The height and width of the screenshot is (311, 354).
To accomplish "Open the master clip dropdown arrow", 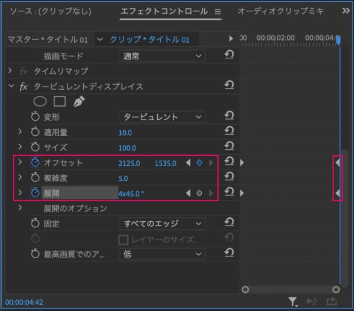I will pyautogui.click(x=100, y=39).
